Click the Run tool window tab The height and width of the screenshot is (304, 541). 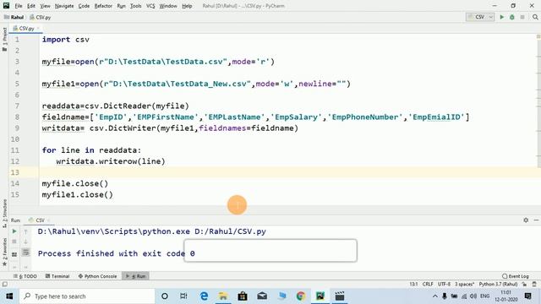pyautogui.click(x=135, y=276)
